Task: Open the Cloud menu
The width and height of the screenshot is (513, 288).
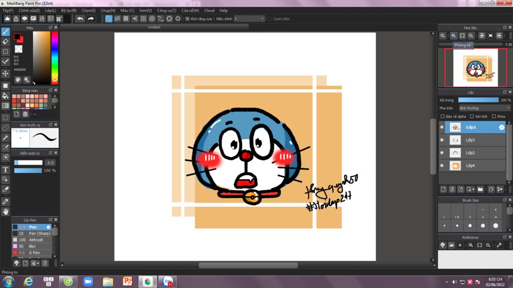Action: [209, 10]
